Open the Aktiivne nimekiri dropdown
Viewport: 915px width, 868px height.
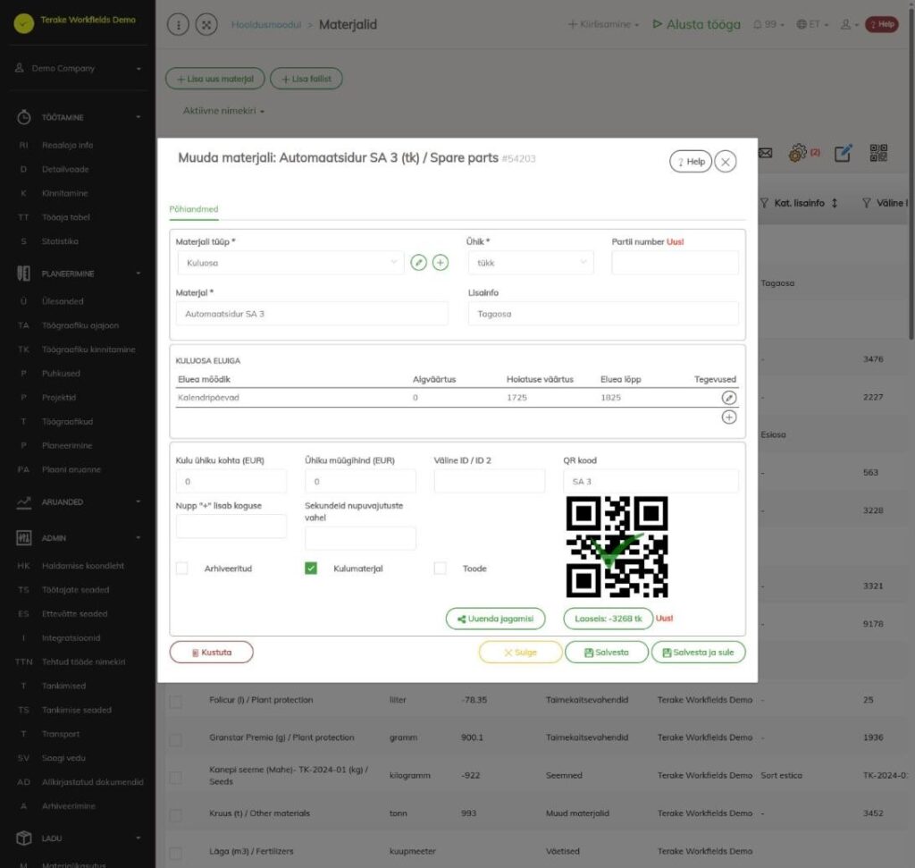pyautogui.click(x=223, y=111)
